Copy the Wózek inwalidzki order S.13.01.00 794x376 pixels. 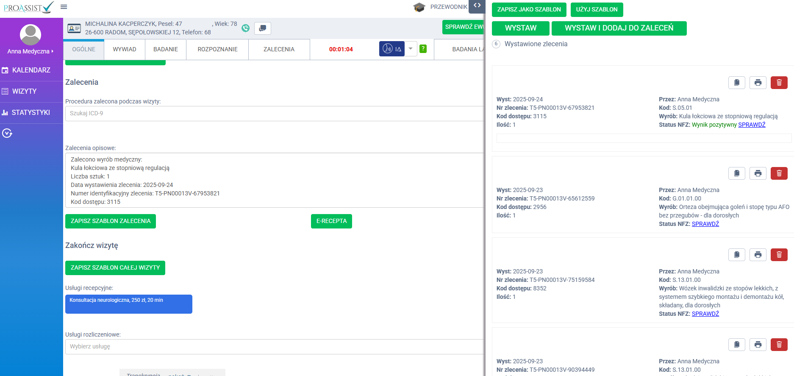pos(736,255)
